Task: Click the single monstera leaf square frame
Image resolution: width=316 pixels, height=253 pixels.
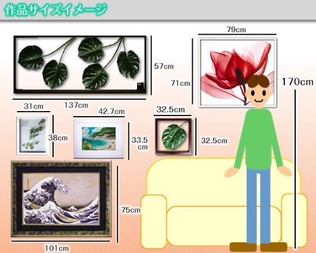Action: pyautogui.click(x=174, y=137)
